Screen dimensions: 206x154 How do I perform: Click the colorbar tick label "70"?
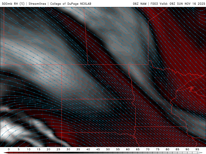(x=148, y=149)
